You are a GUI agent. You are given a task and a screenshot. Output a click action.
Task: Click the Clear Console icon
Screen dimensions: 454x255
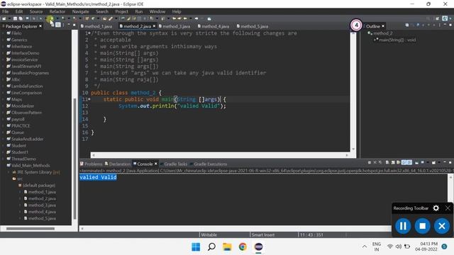tap(387, 162)
